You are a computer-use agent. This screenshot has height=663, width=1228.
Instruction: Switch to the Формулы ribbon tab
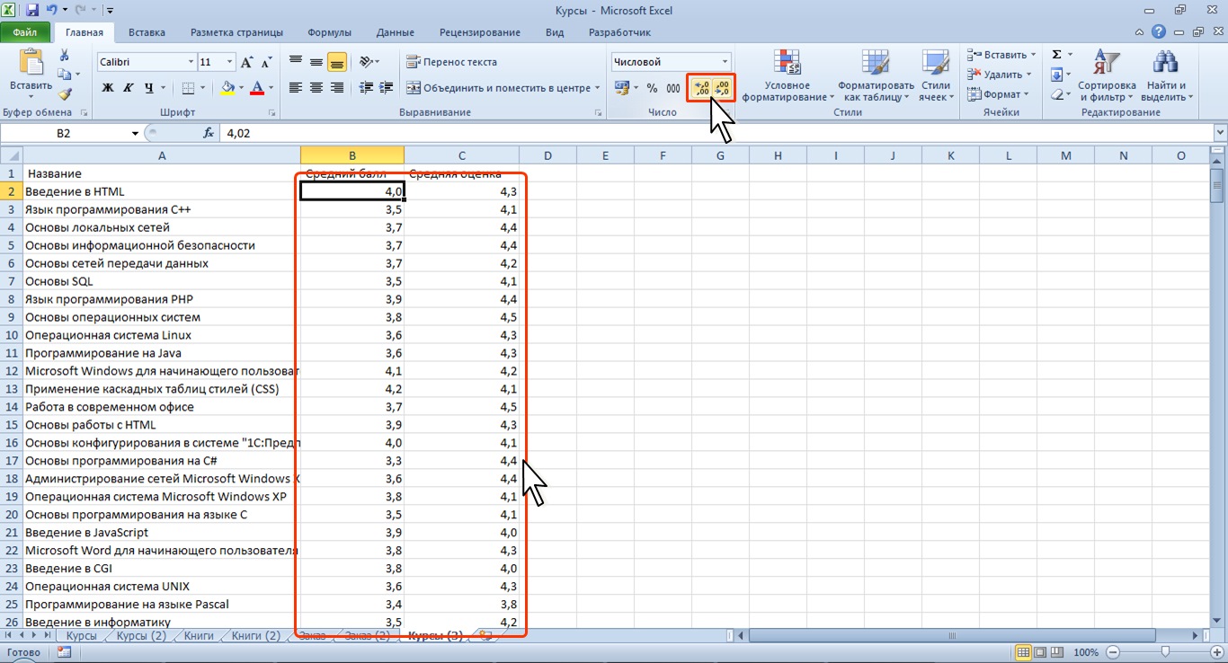point(329,32)
